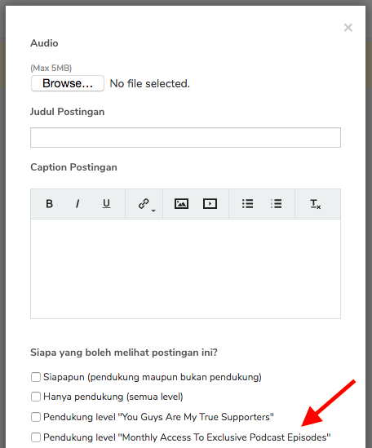Create a bulleted list in caption
Image resolution: width=372 pixels, height=448 pixels.
point(247,204)
